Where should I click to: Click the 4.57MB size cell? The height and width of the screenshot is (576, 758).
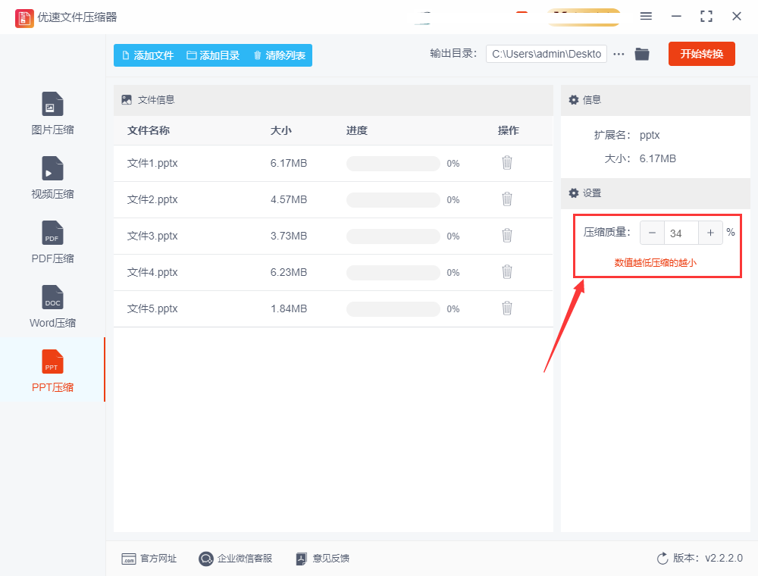[289, 199]
